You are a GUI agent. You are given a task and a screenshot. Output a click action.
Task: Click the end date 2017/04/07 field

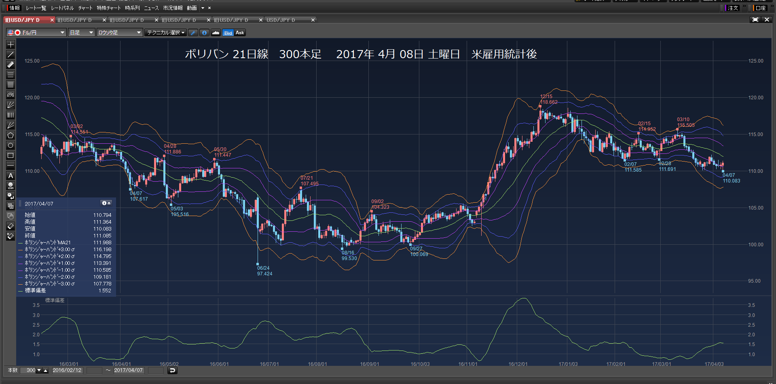tap(129, 370)
